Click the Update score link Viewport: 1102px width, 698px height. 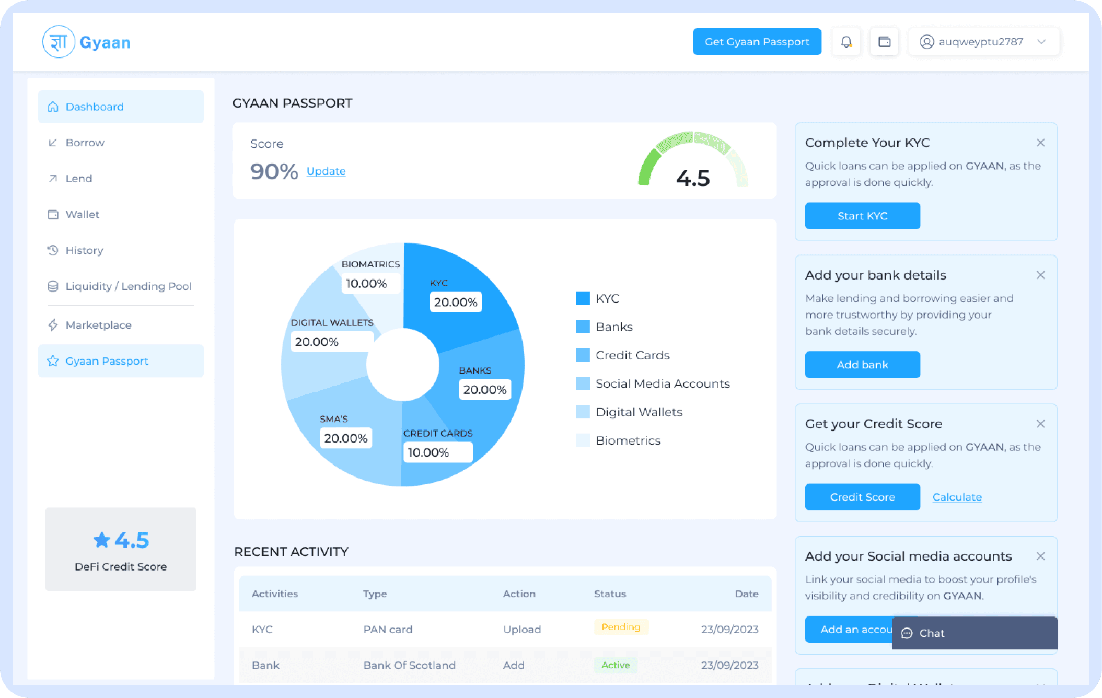pos(326,171)
